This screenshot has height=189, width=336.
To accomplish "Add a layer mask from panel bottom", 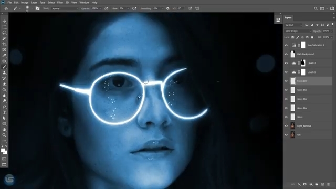I will (x=304, y=184).
